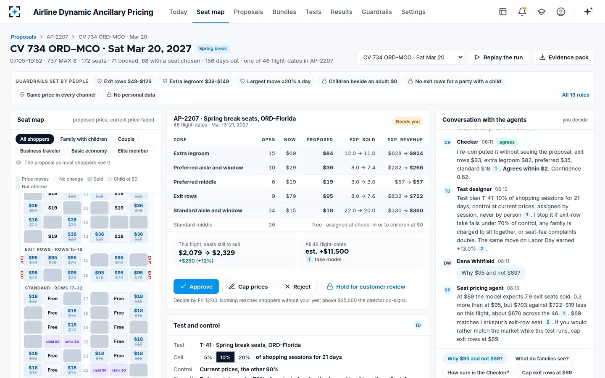The height and width of the screenshot is (378, 605).
Task: Click the Evidence pack download button
Action: point(564,57)
